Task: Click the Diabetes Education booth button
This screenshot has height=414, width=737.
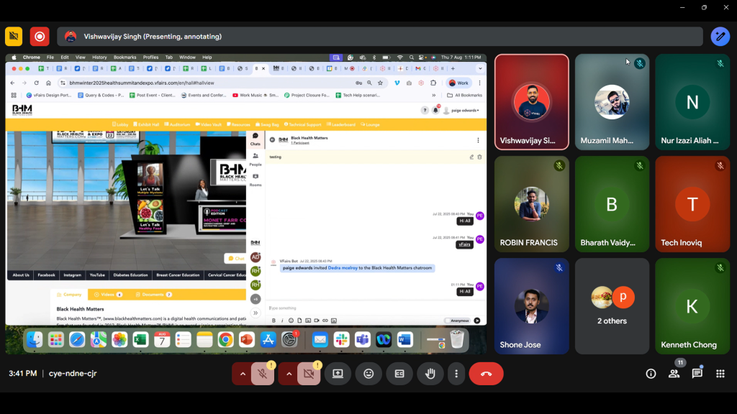Action: coord(130,275)
